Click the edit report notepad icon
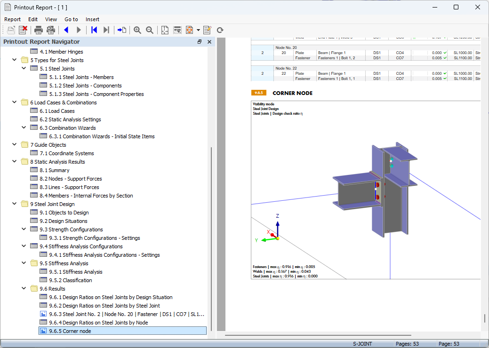This screenshot has height=348, width=489. point(208,30)
